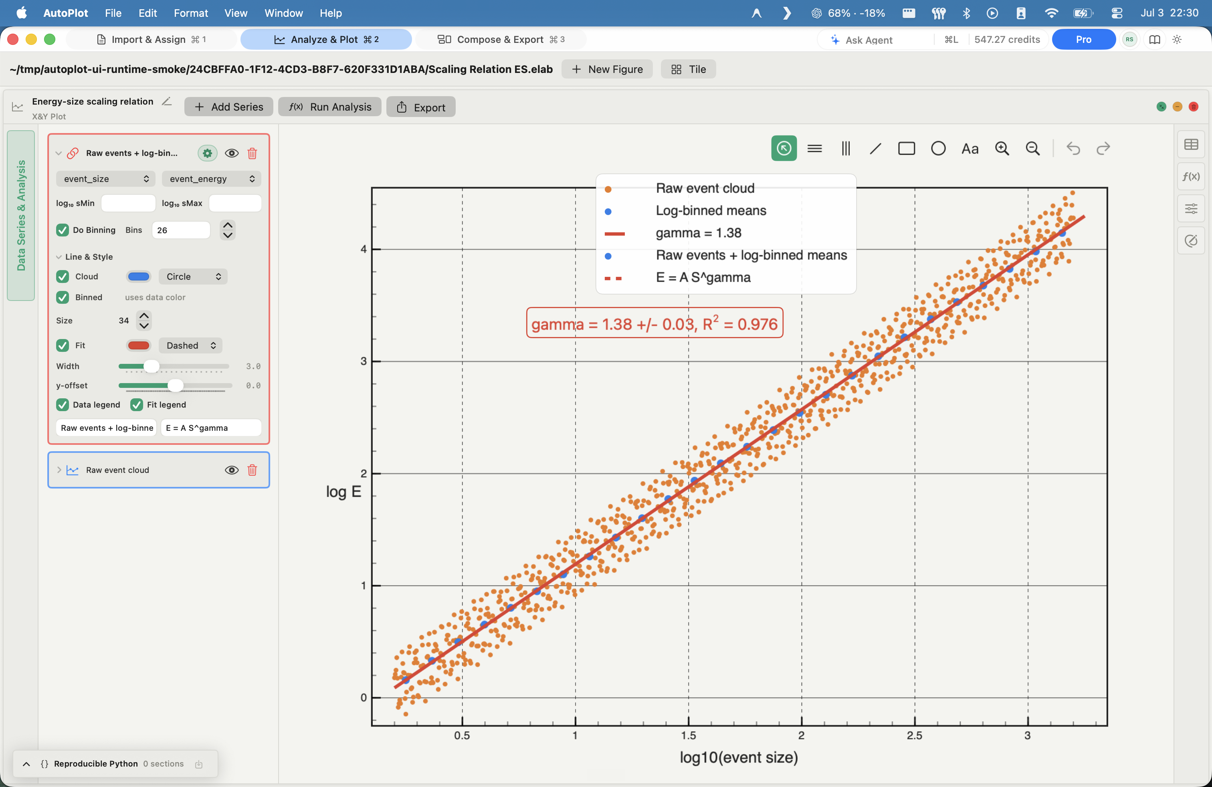1212x787 pixels.
Task: Open Wi-Fi status menu
Action: click(1051, 13)
